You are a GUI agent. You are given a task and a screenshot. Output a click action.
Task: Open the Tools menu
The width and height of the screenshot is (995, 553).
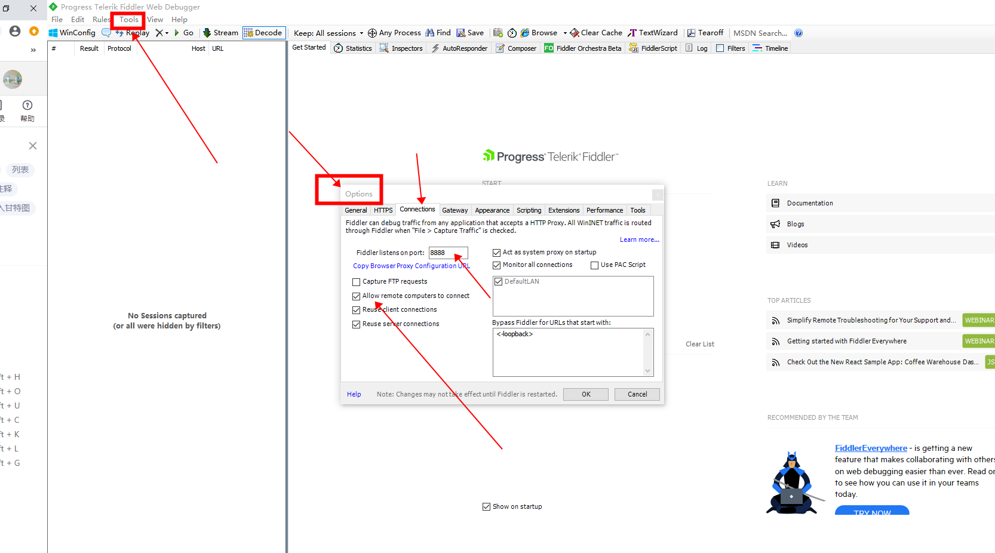coord(128,20)
